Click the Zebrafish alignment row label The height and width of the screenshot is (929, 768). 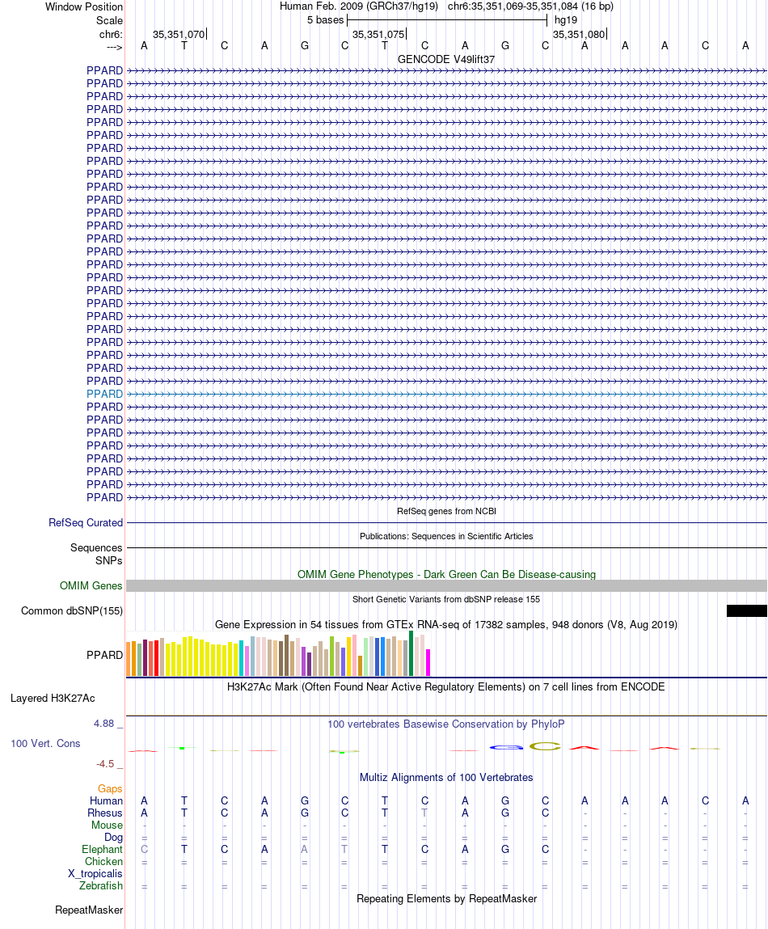101,885
